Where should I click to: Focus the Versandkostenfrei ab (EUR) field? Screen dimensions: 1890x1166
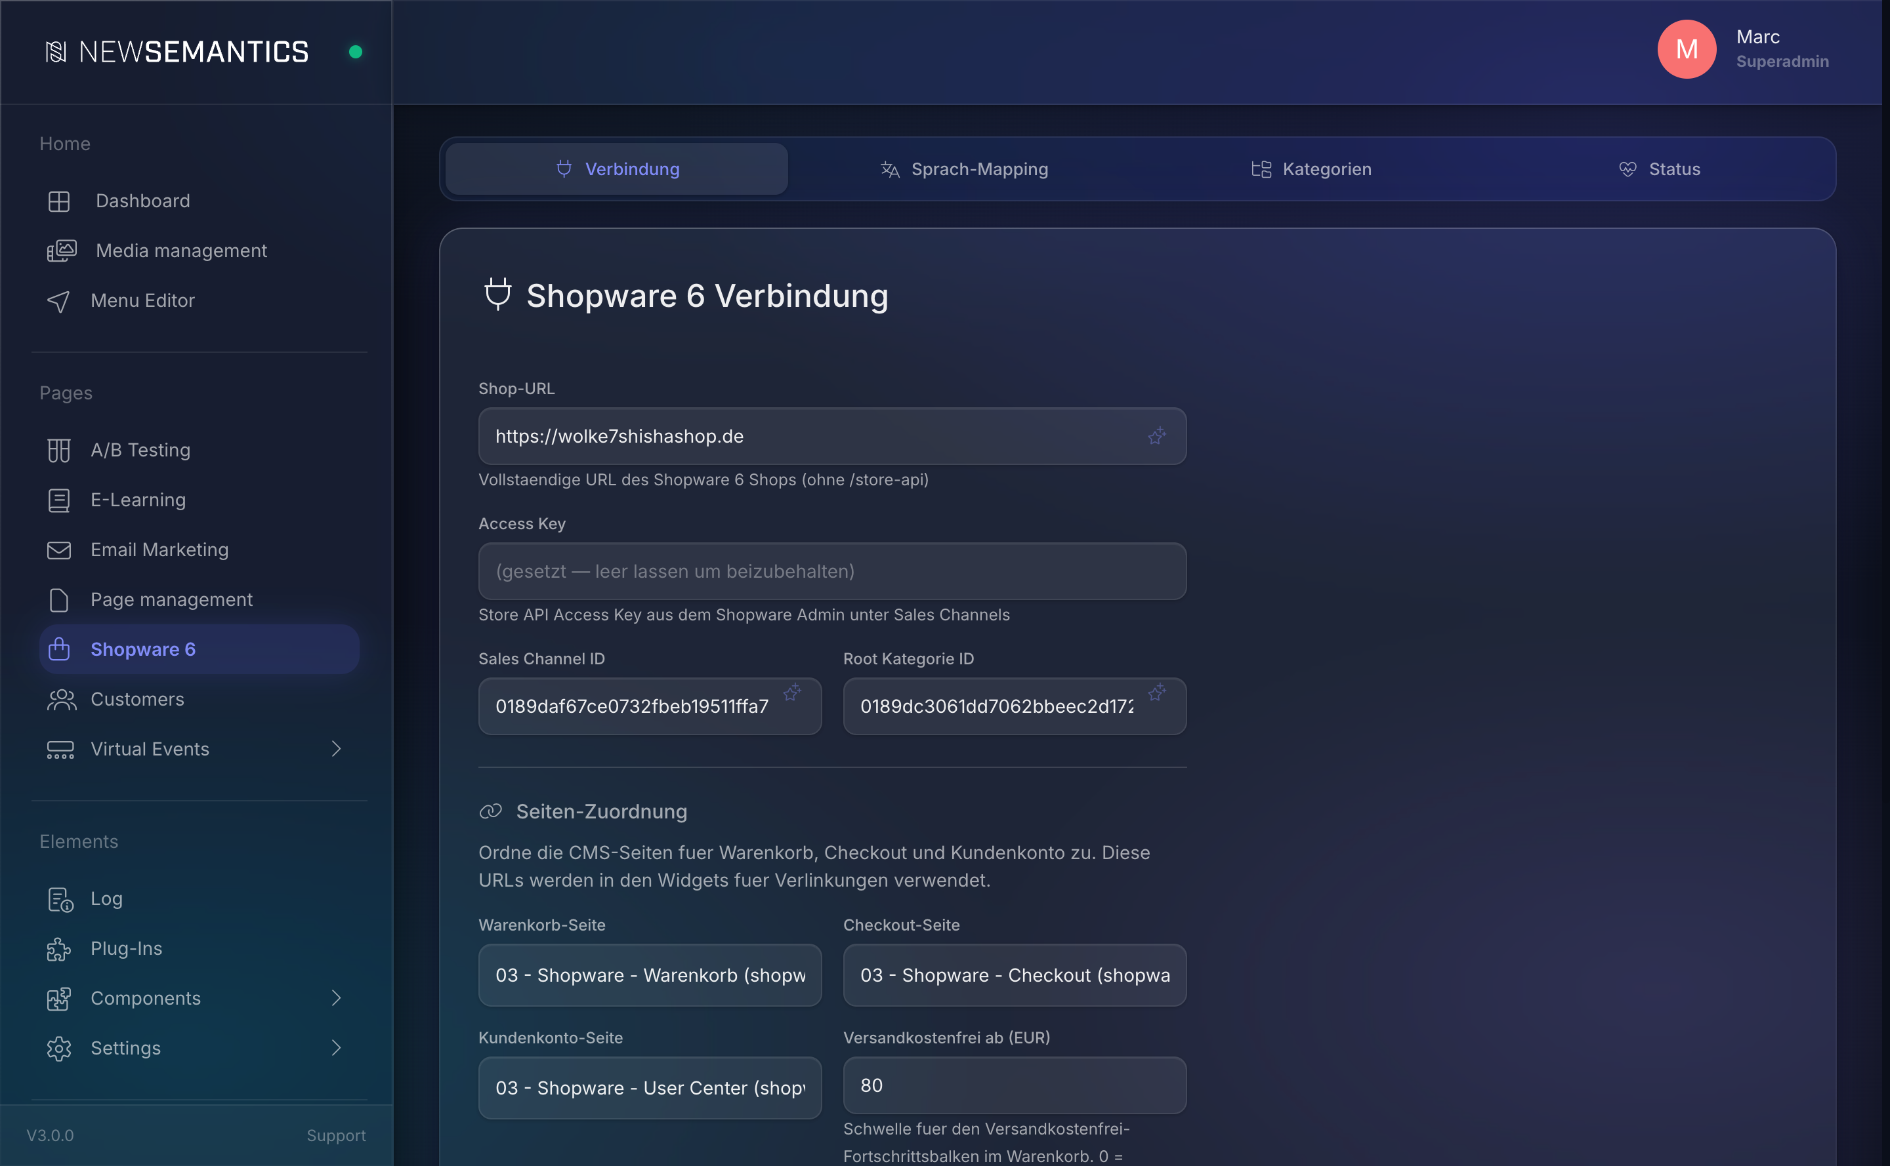pos(1015,1086)
